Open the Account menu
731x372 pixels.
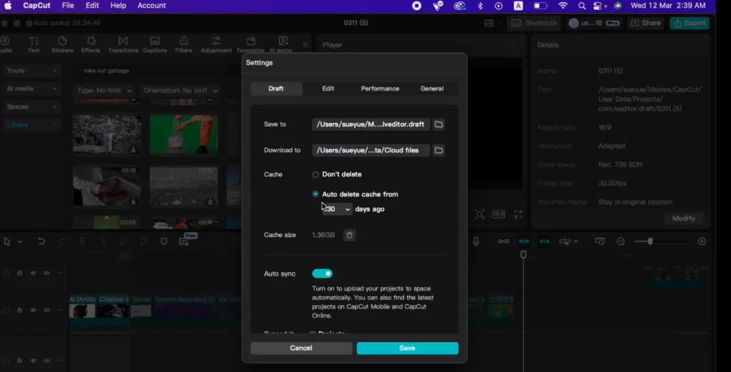point(151,6)
